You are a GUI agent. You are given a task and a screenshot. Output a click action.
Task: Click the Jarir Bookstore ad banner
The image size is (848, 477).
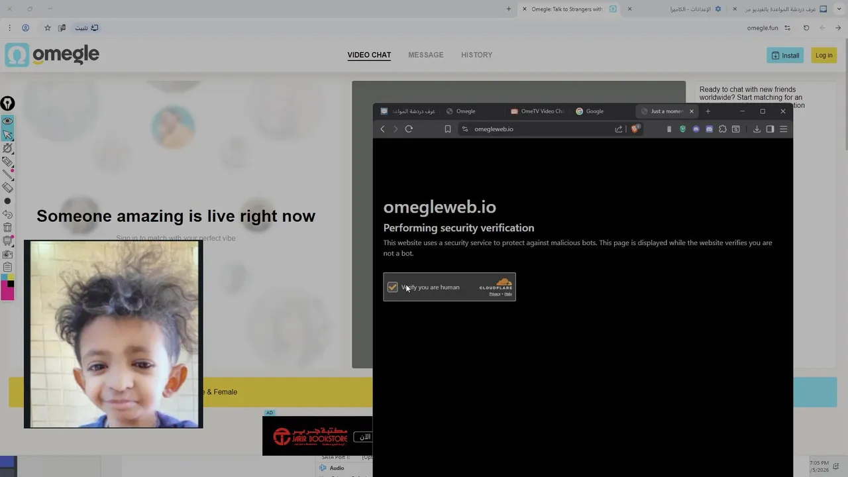tap(317, 436)
